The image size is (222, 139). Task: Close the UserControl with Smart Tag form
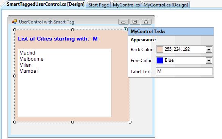point(146,22)
